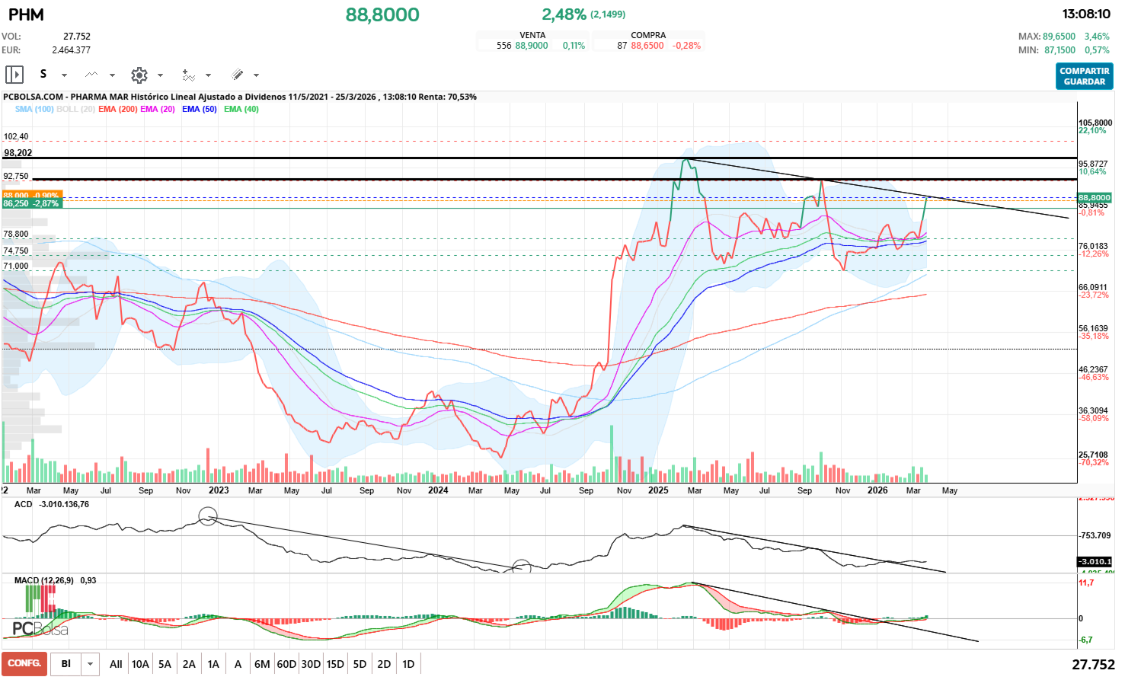The image size is (1125, 680).
Task: Expand the drawing tools dropdown arrow
Action: point(257,75)
